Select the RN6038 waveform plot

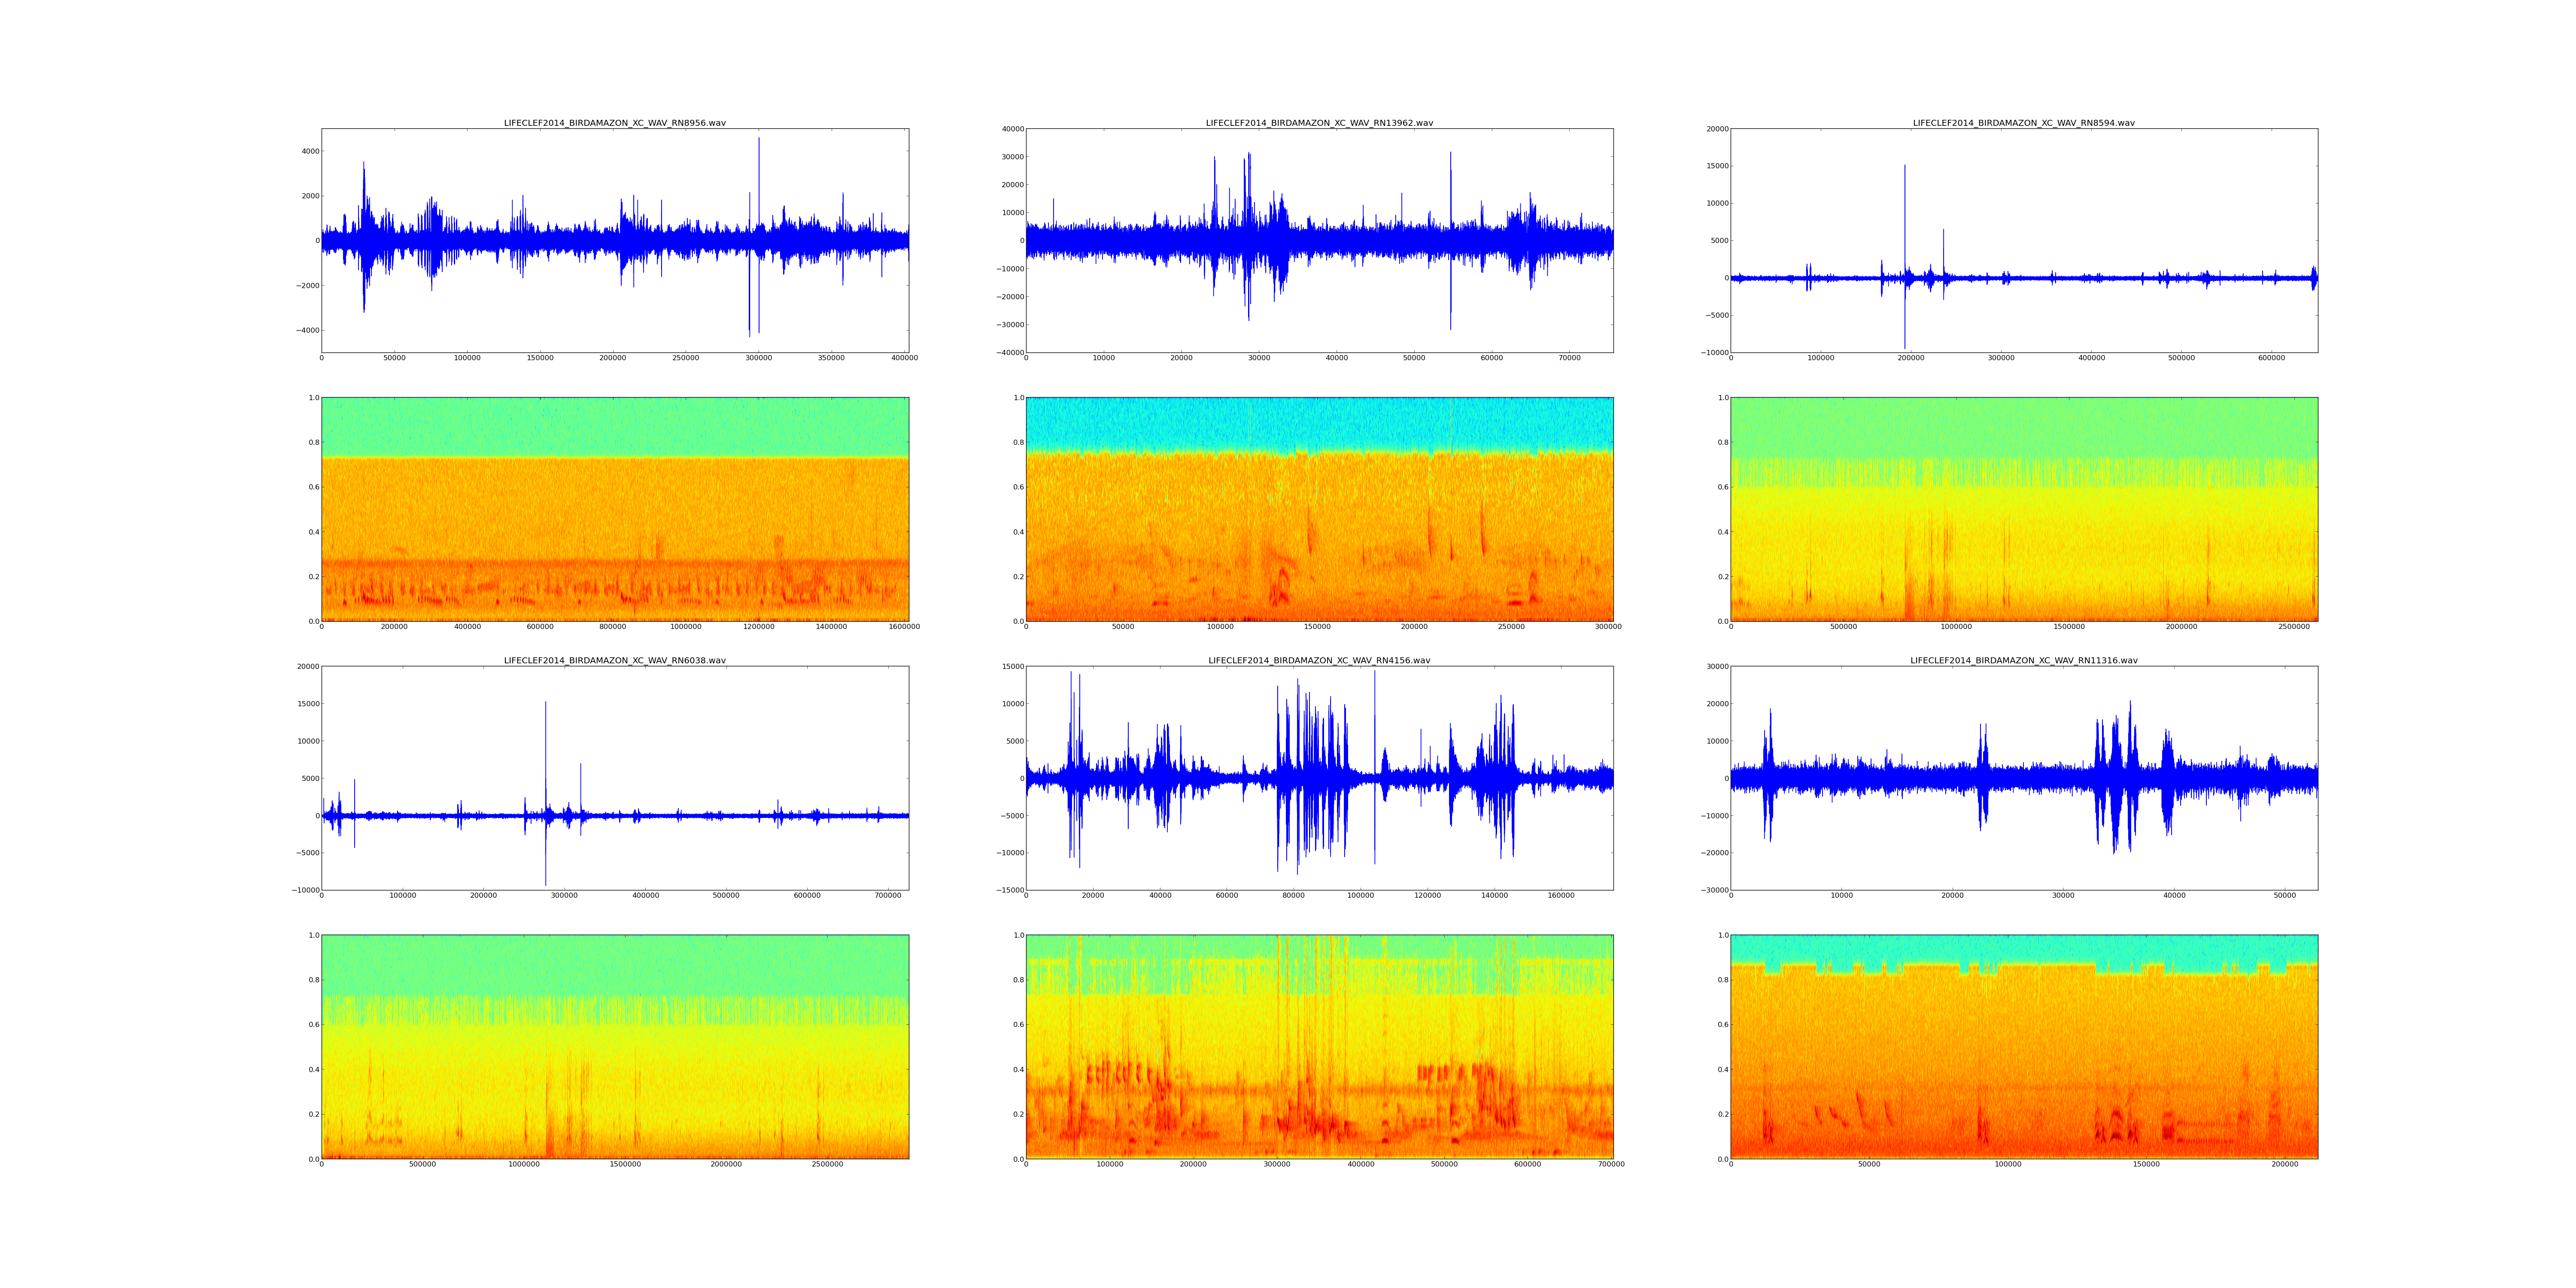click(614, 777)
